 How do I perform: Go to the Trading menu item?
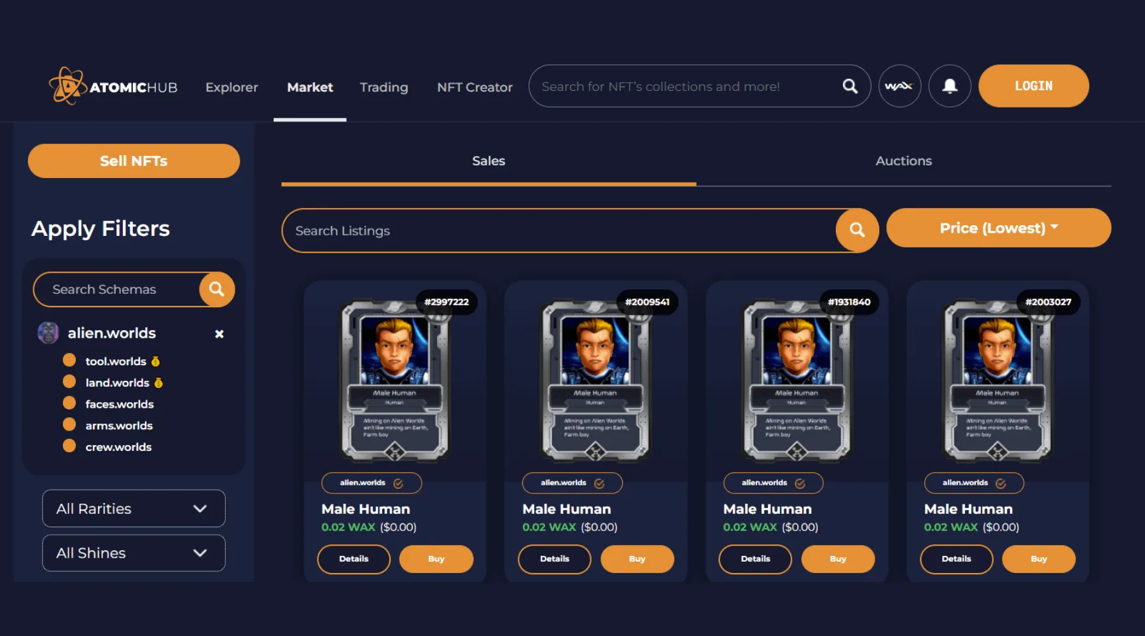coord(384,87)
